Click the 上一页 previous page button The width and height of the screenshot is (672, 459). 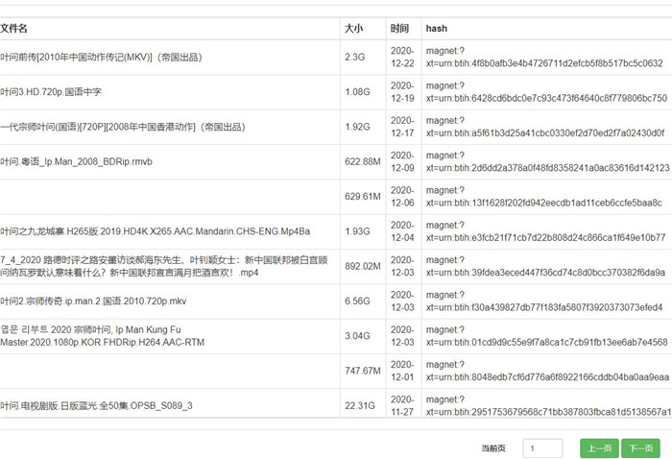[599, 448]
